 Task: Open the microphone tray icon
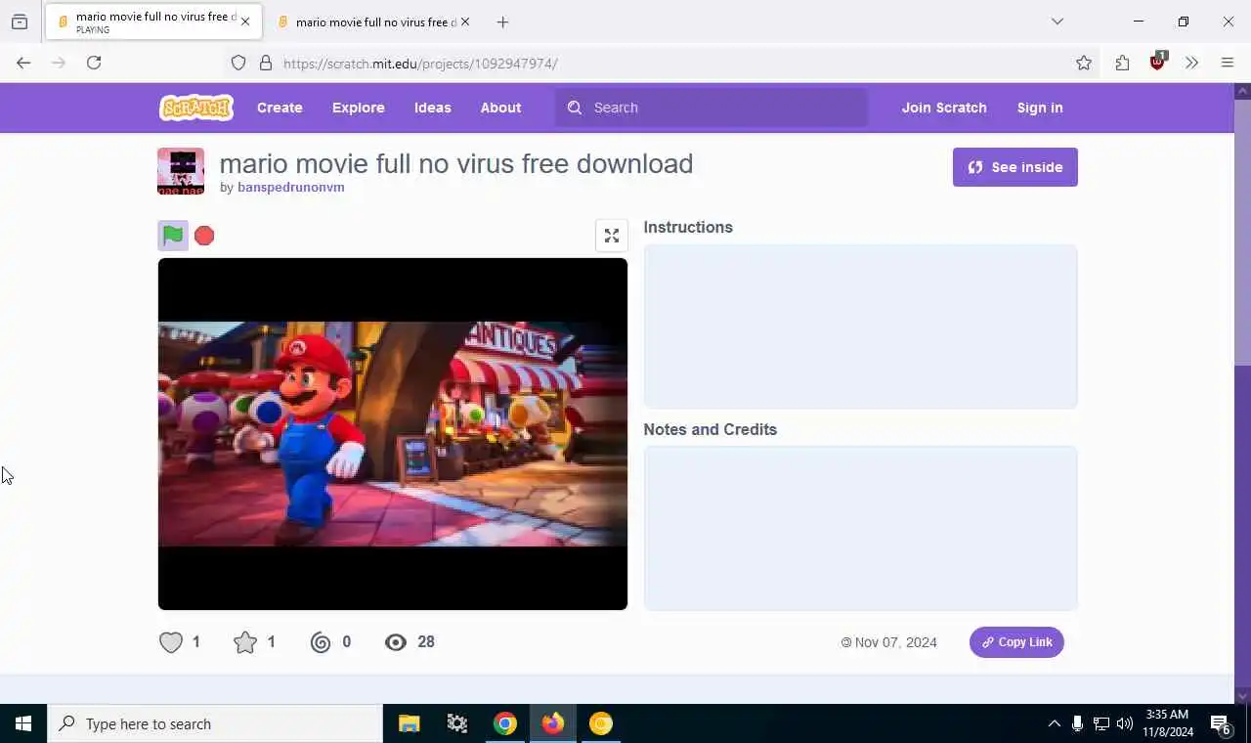coord(1077,723)
